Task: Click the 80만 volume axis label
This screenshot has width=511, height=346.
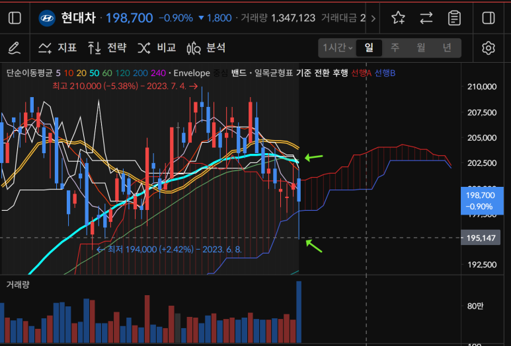Action: 475,306
